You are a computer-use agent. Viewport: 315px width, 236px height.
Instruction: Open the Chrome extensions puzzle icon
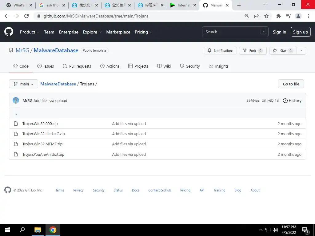coord(278,16)
